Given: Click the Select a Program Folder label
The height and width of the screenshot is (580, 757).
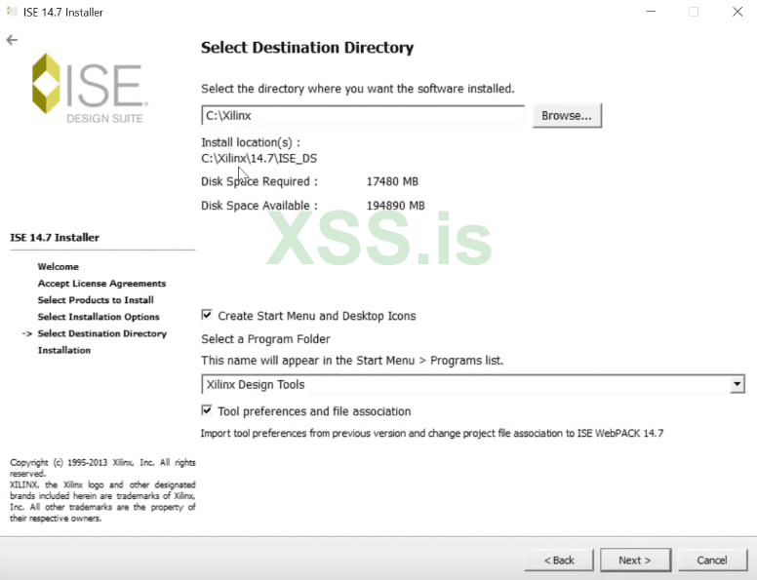Looking at the screenshot, I should 265,339.
